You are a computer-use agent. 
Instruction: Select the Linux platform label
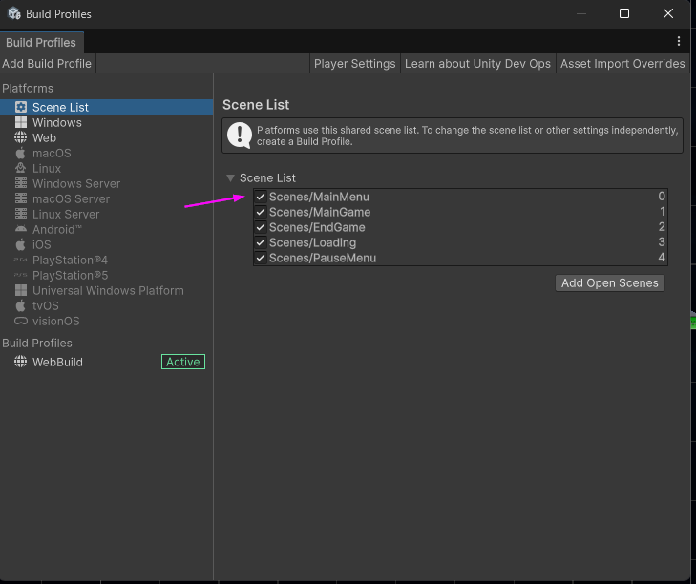pos(47,168)
